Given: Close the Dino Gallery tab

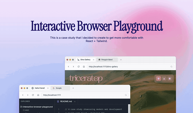Looking at the screenshot, I should coord(94,60).
